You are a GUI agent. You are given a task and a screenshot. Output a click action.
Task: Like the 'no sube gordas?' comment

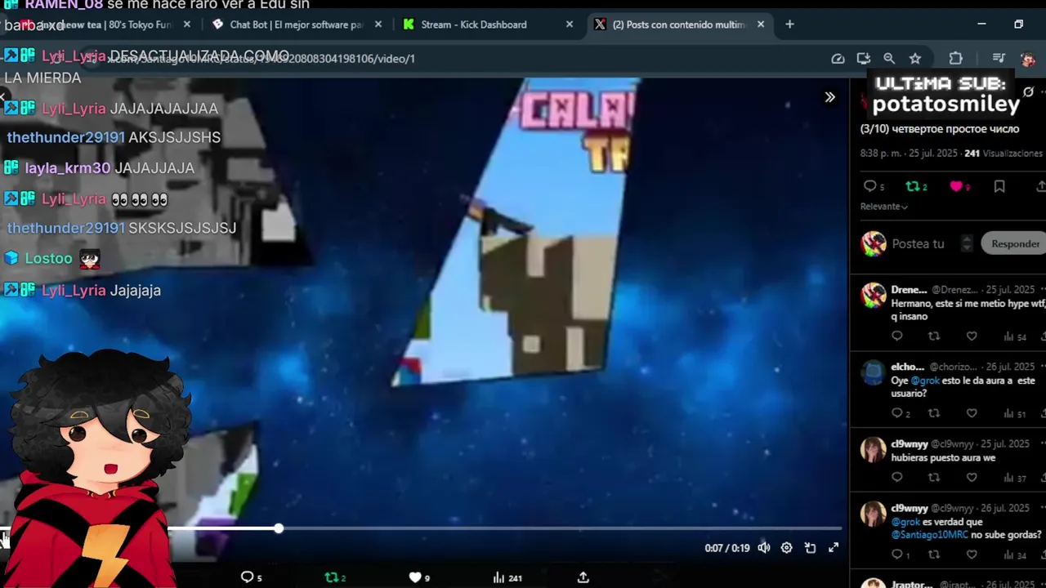click(972, 555)
